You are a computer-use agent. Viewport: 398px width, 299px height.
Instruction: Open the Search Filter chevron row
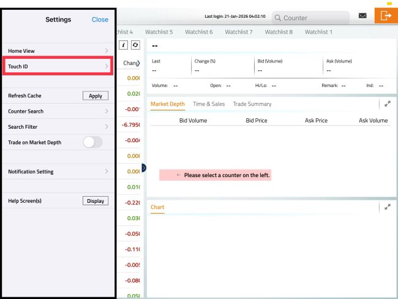(x=58, y=127)
